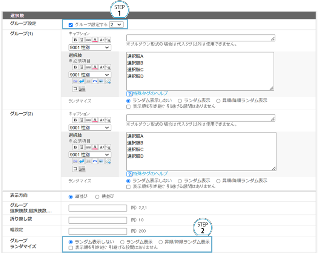Click the font size icon in Group (2) choices toolbar
Image resolution: width=318 pixels, height=253 pixels.
pyautogui.click(x=101, y=147)
